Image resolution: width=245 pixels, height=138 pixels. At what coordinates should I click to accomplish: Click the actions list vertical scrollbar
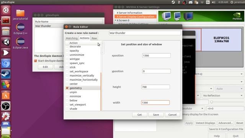click(101, 92)
